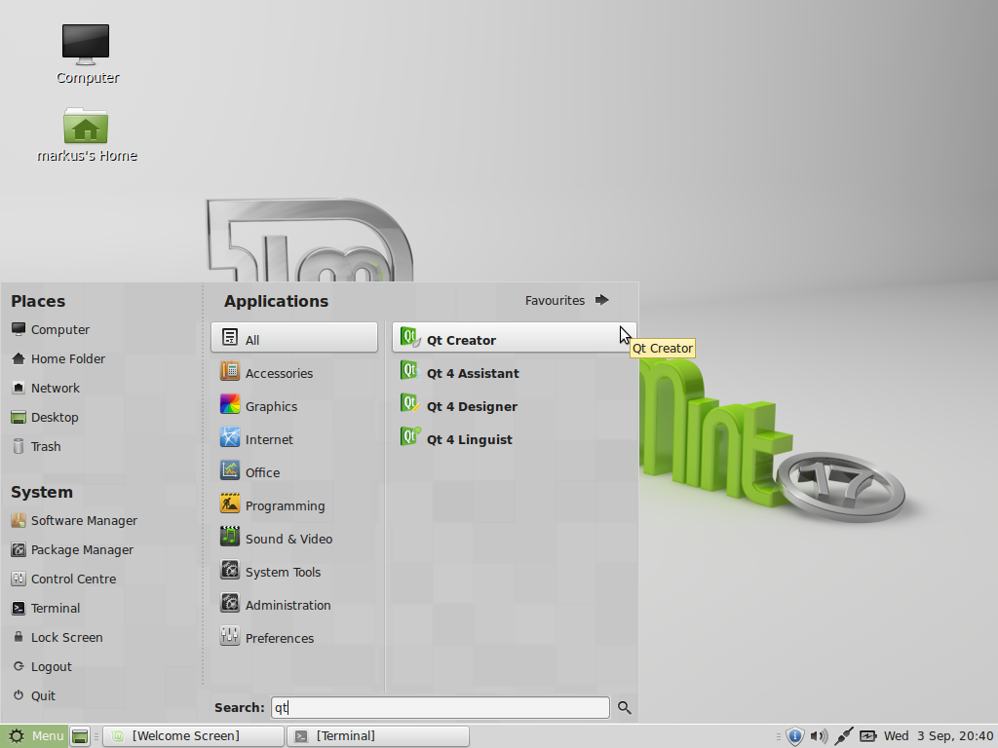
Task: Open the Preferences category
Action: click(294, 638)
